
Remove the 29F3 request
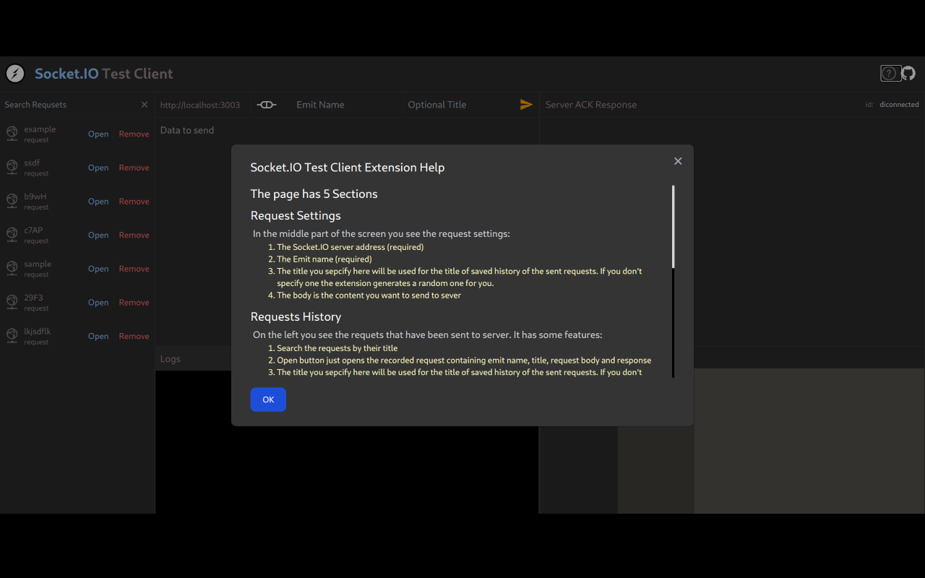click(x=134, y=302)
